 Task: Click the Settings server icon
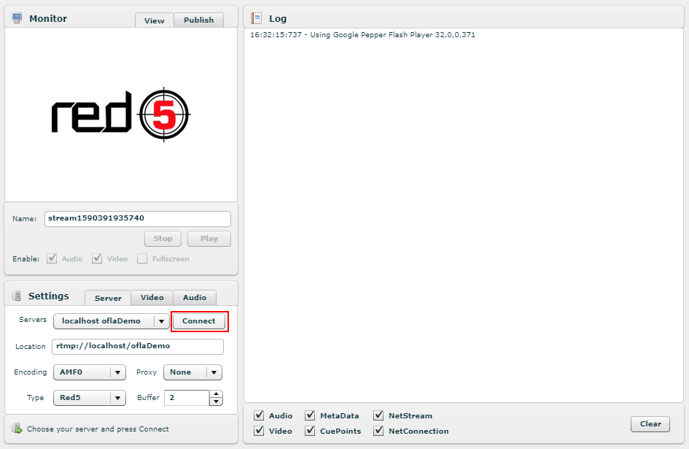click(17, 296)
